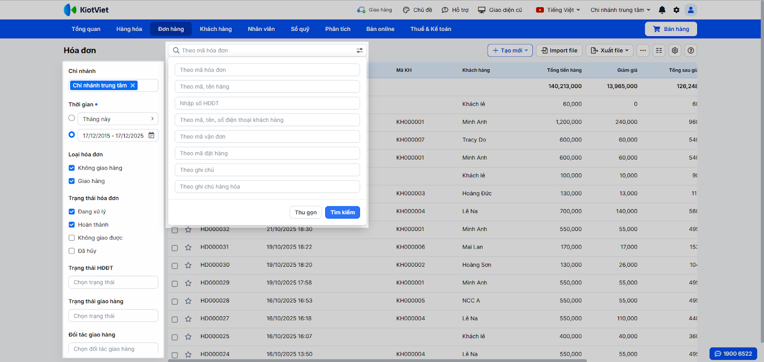Open the Phân tích menu tab
Screen dimensions: 764x362
click(338, 29)
